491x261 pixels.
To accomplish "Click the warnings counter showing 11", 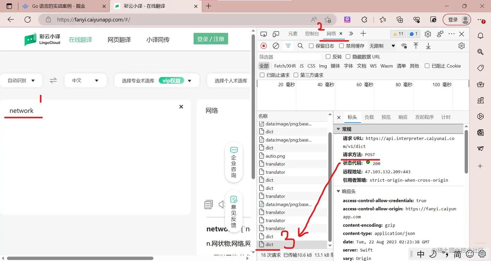I will pyautogui.click(x=398, y=34).
